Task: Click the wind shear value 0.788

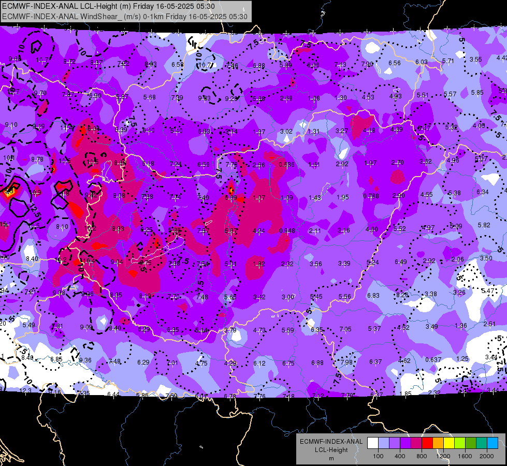Action: (x=371, y=196)
